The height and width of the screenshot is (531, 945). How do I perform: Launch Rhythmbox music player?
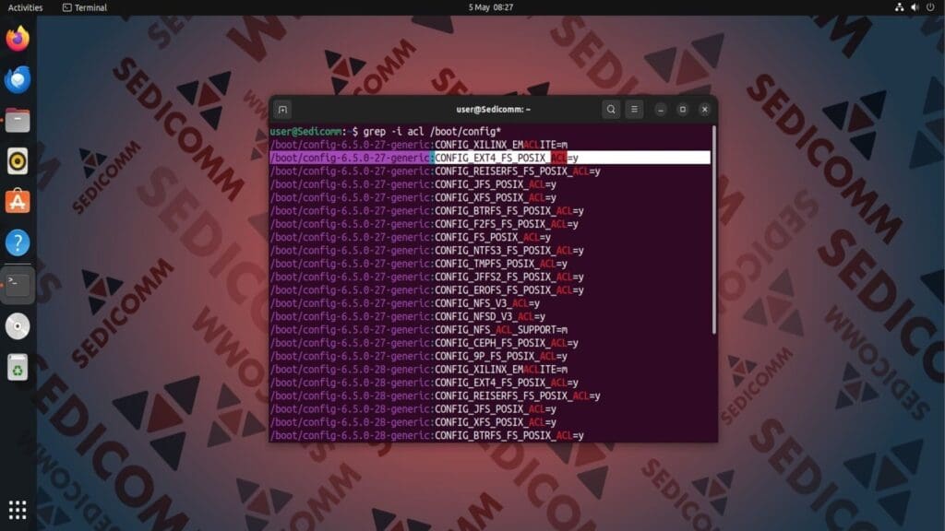tap(18, 161)
